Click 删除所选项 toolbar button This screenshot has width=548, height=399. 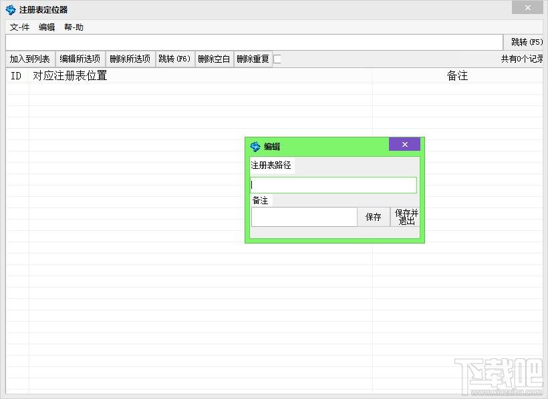coord(130,59)
